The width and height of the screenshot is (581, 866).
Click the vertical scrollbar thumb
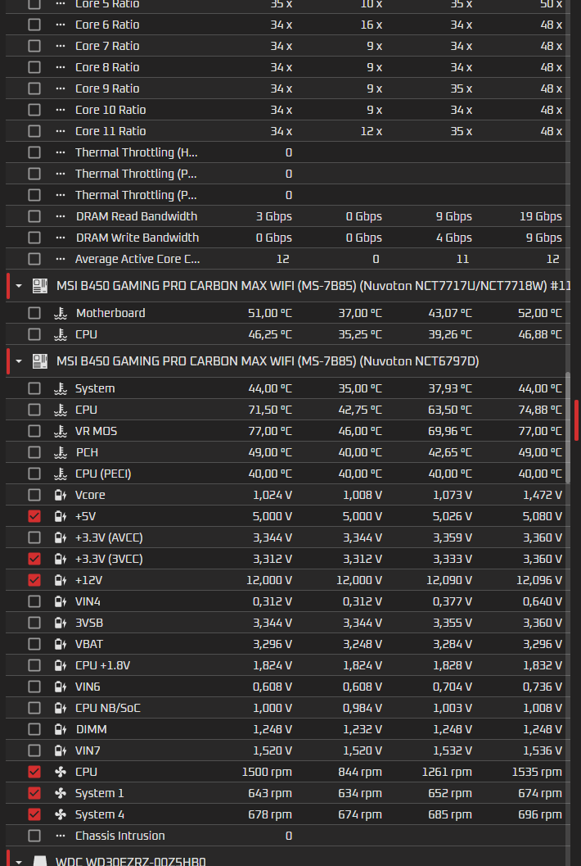pyautogui.click(x=568, y=426)
